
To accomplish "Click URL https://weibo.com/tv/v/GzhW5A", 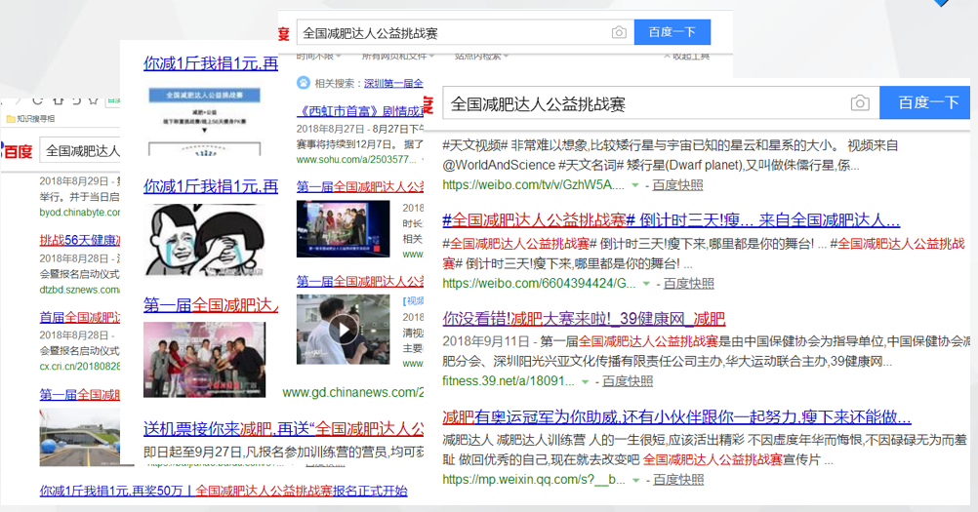I will pyautogui.click(x=533, y=185).
